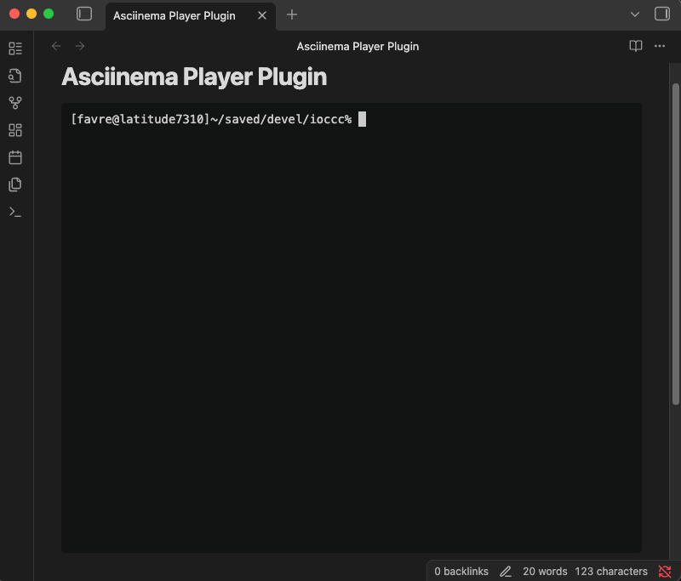
Task: Show backlinks from status bar
Action: 461,571
